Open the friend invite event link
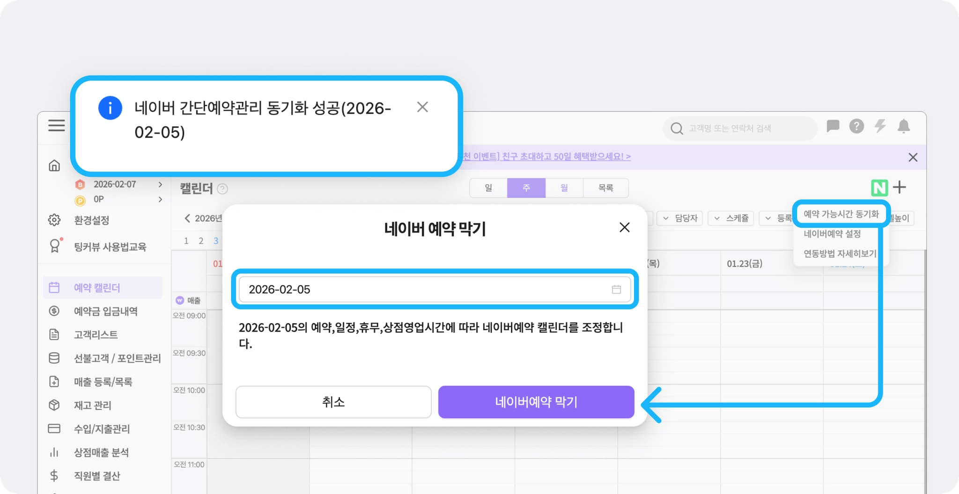959x494 pixels. pyautogui.click(x=546, y=157)
